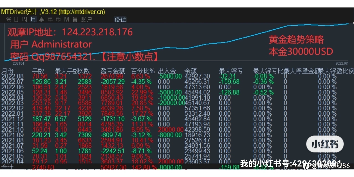Click the -0.36 % floating loss ratio
354x177 pixels.
click(x=264, y=82)
